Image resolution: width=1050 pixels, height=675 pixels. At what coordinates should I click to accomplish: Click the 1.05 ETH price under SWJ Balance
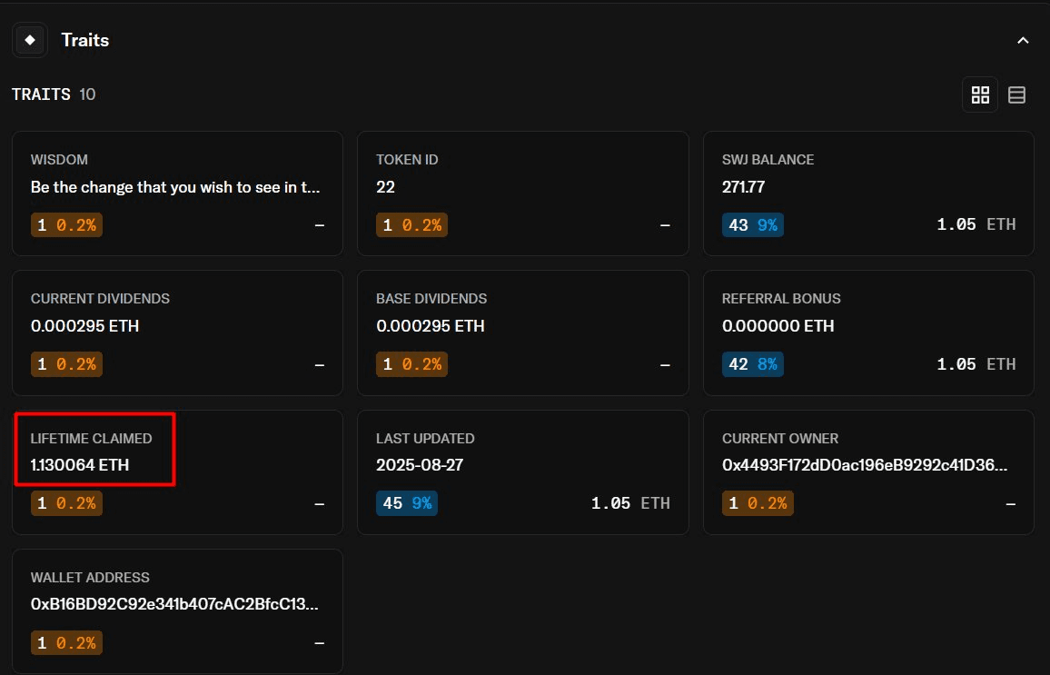coord(976,225)
